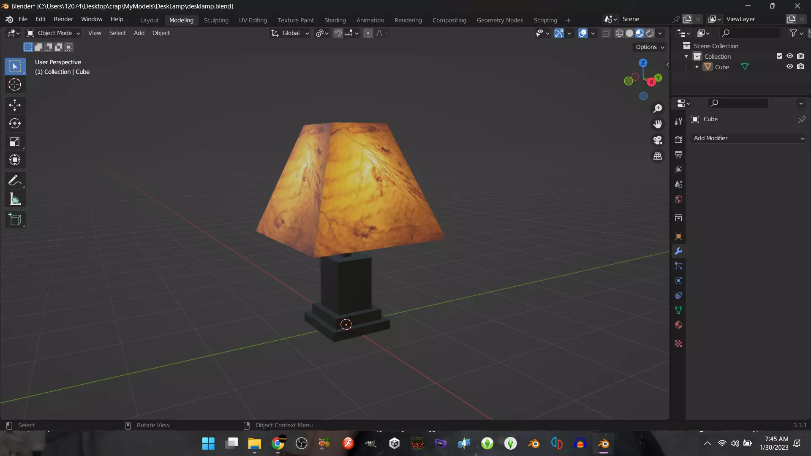The width and height of the screenshot is (811, 456).
Task: Toggle the camera view icon
Action: [658, 140]
